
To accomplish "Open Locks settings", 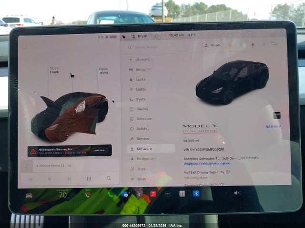I will (137, 79).
